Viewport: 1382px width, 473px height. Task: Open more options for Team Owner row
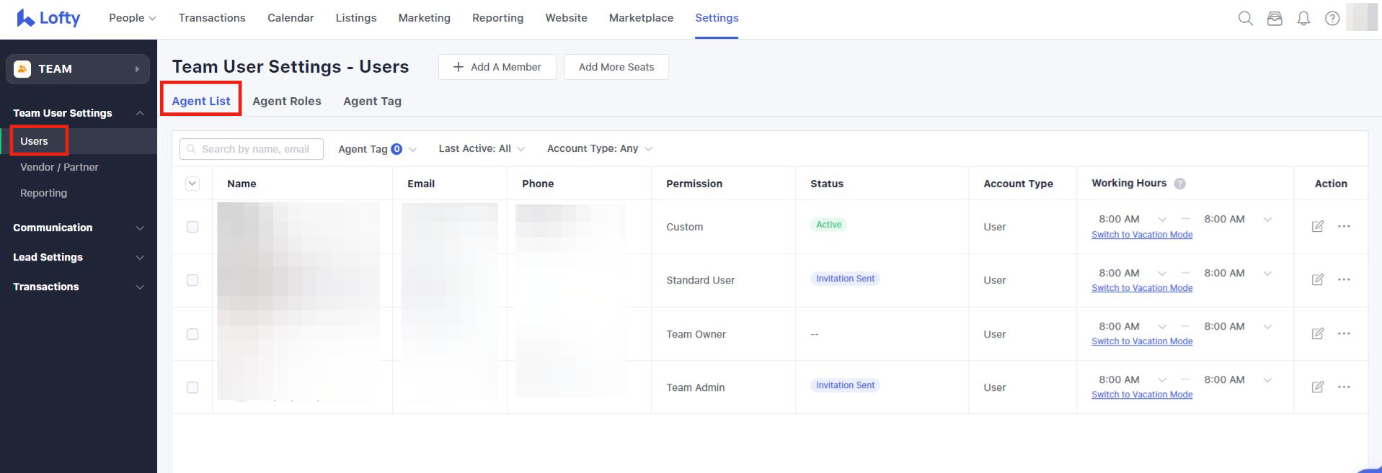[1344, 333]
